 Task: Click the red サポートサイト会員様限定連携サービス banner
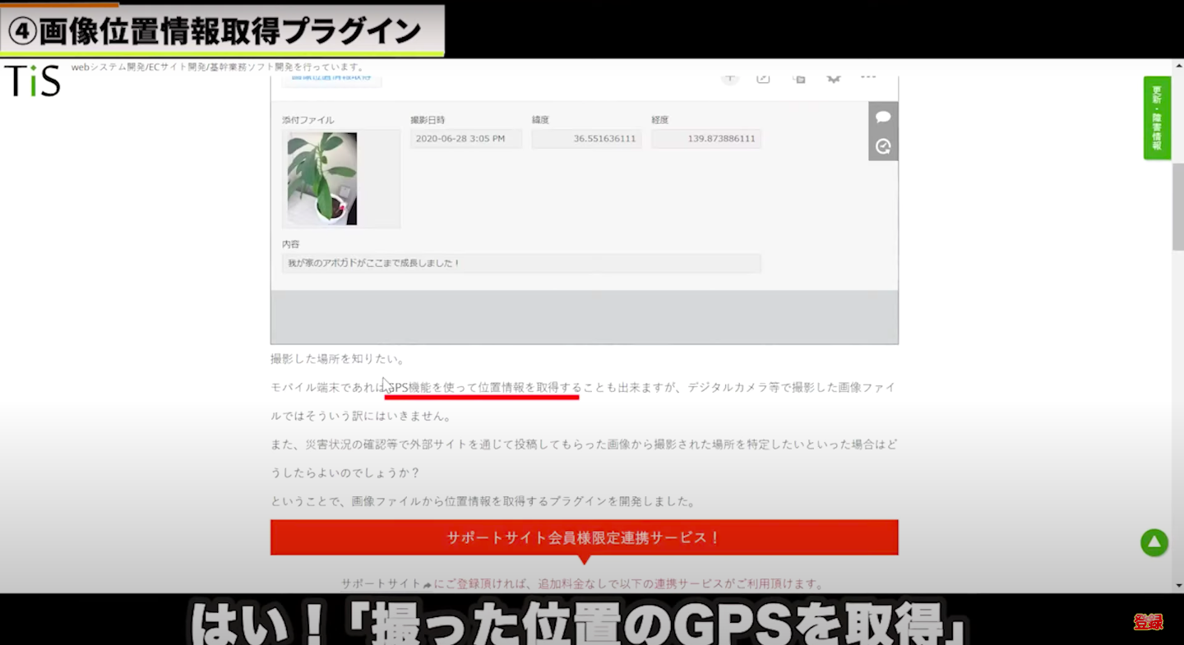coord(584,537)
